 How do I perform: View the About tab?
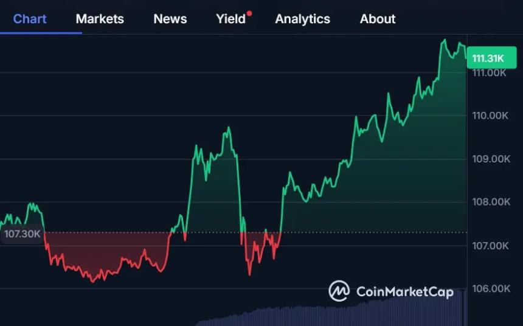pyautogui.click(x=378, y=19)
